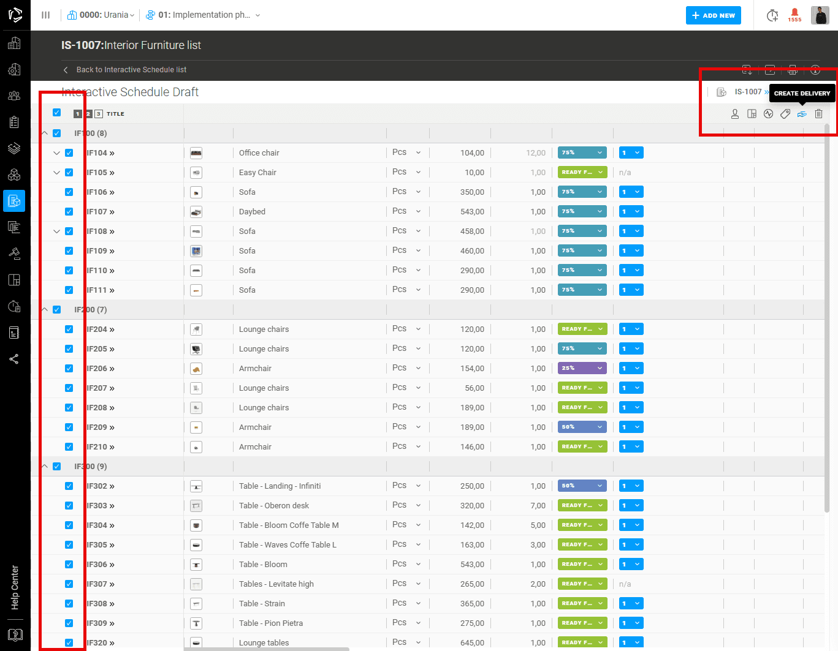Uncheck the IF107 row checkbox
Image resolution: width=838 pixels, height=651 pixels.
pyautogui.click(x=69, y=212)
